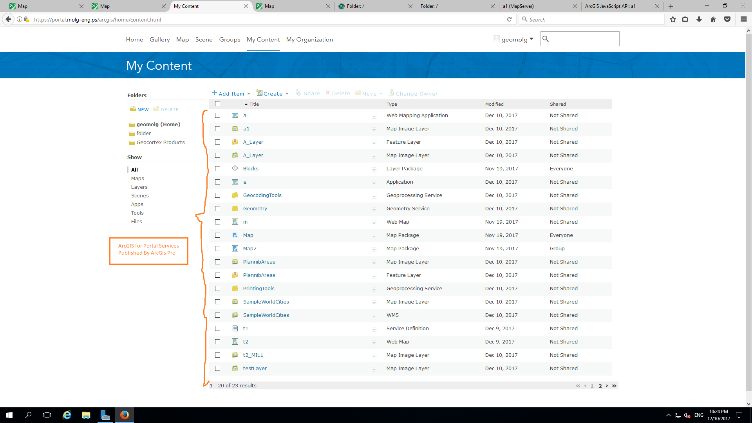
Task: Click the Windows Start button
Action: tap(9, 415)
